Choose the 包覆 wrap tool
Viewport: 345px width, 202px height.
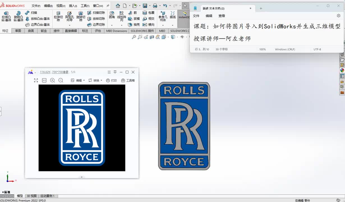148,13
